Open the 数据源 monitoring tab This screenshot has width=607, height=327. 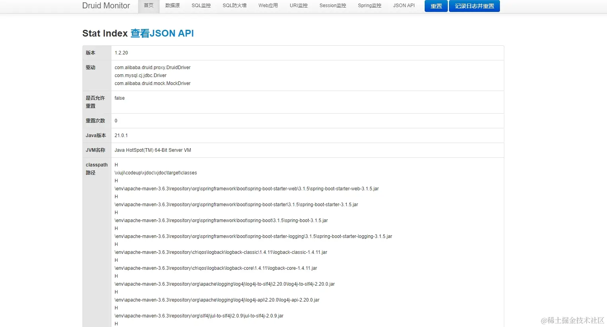pos(172,6)
